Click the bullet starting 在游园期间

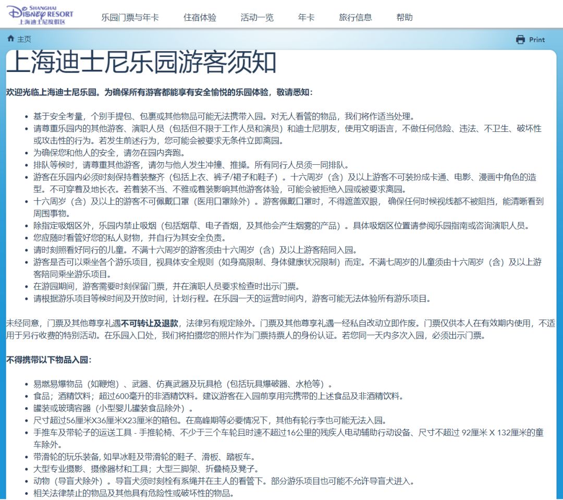coord(167,287)
